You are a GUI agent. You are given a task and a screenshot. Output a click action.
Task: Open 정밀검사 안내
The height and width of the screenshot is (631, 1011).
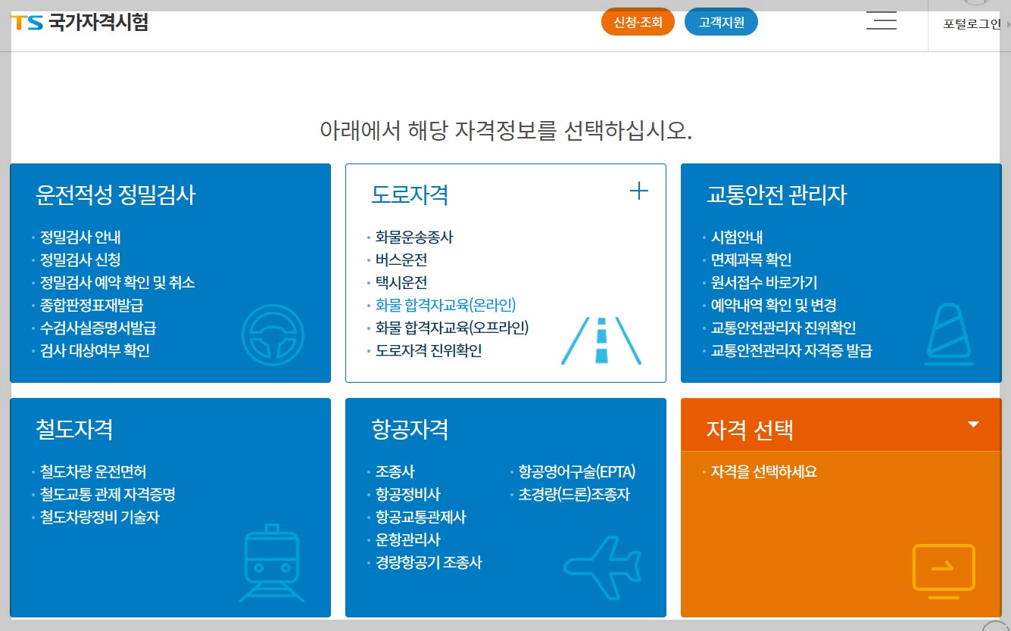click(x=80, y=238)
